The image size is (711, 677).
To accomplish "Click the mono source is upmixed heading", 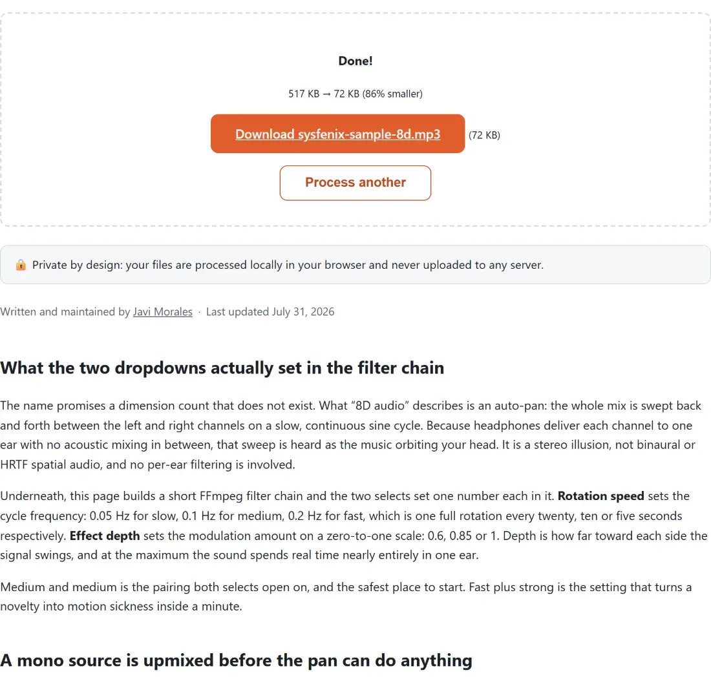I will pos(236,661).
